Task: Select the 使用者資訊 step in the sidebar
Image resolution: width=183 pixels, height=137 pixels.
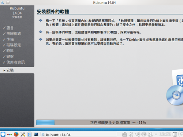Action: tap(15, 62)
